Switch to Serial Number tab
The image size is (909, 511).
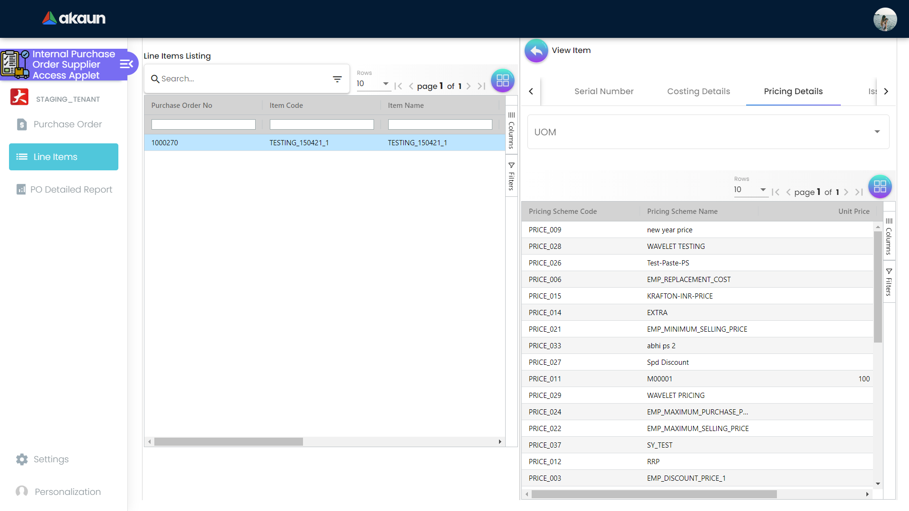pos(604,91)
